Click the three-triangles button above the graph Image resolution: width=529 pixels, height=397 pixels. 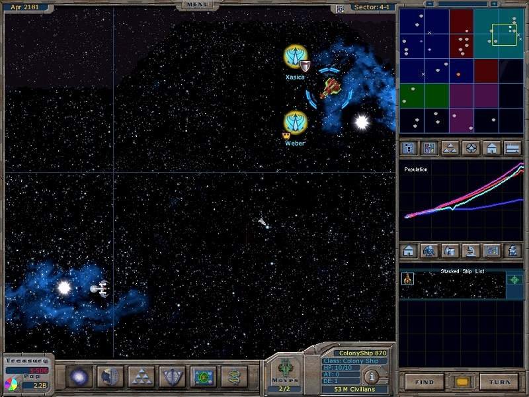point(450,148)
